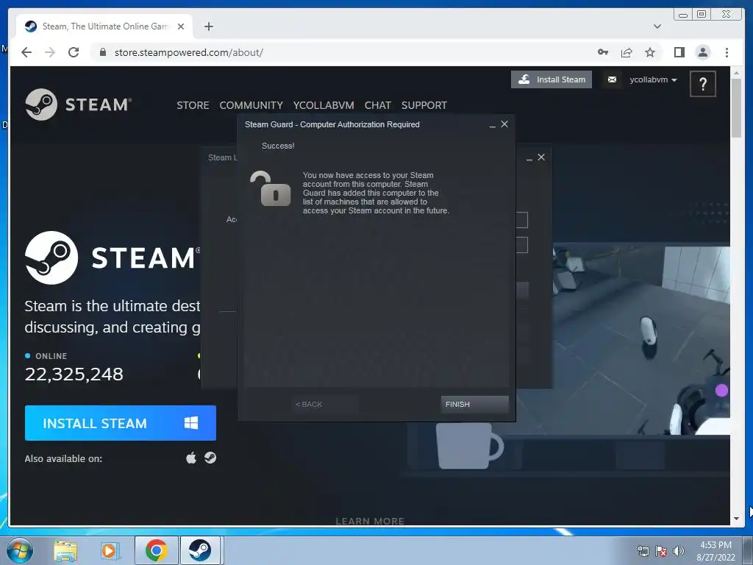The image size is (753, 565).
Task: Open the Steam inbox envelope icon
Action: point(612,79)
